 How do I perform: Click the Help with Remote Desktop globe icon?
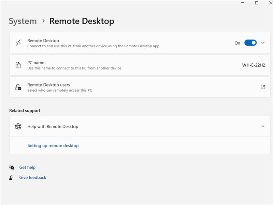[x=18, y=126]
